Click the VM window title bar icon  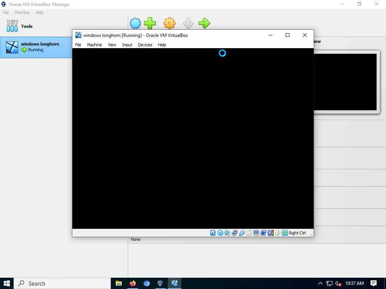point(78,35)
